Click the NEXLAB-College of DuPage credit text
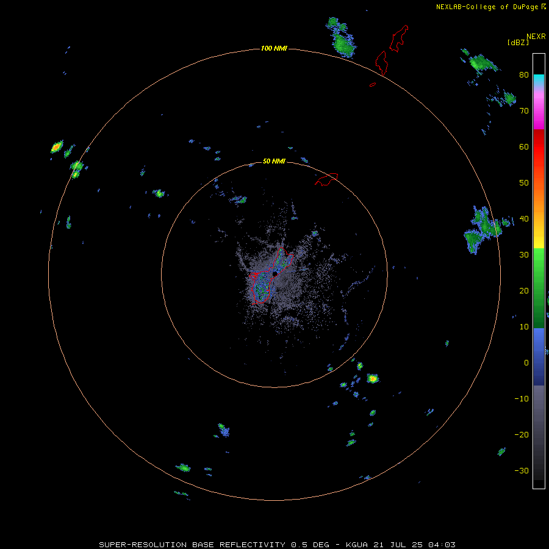 487,7
